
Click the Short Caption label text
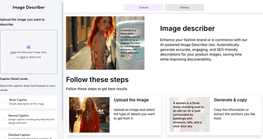pos(18,100)
